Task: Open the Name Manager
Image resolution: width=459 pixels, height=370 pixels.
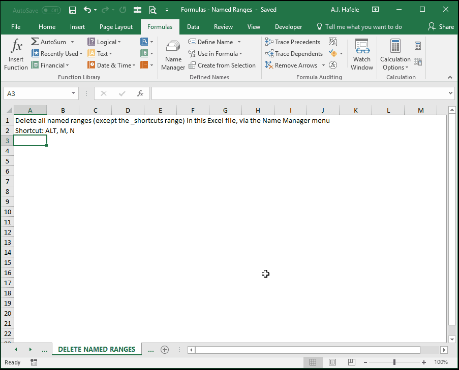Action: pos(173,55)
